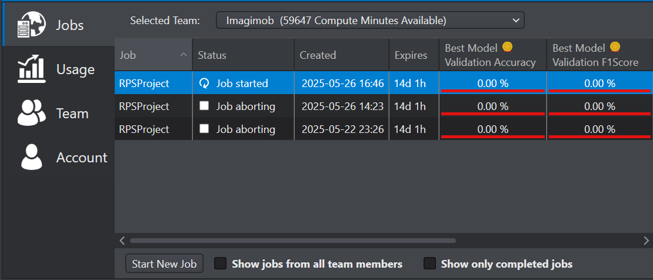The image size is (653, 280).
Task: Enable Show only completed jobs
Action: pyautogui.click(x=429, y=264)
